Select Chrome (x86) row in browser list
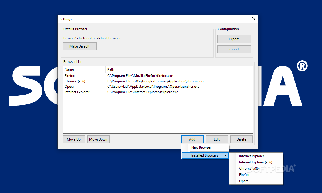Screen dimensions: 322x193 [157, 81]
